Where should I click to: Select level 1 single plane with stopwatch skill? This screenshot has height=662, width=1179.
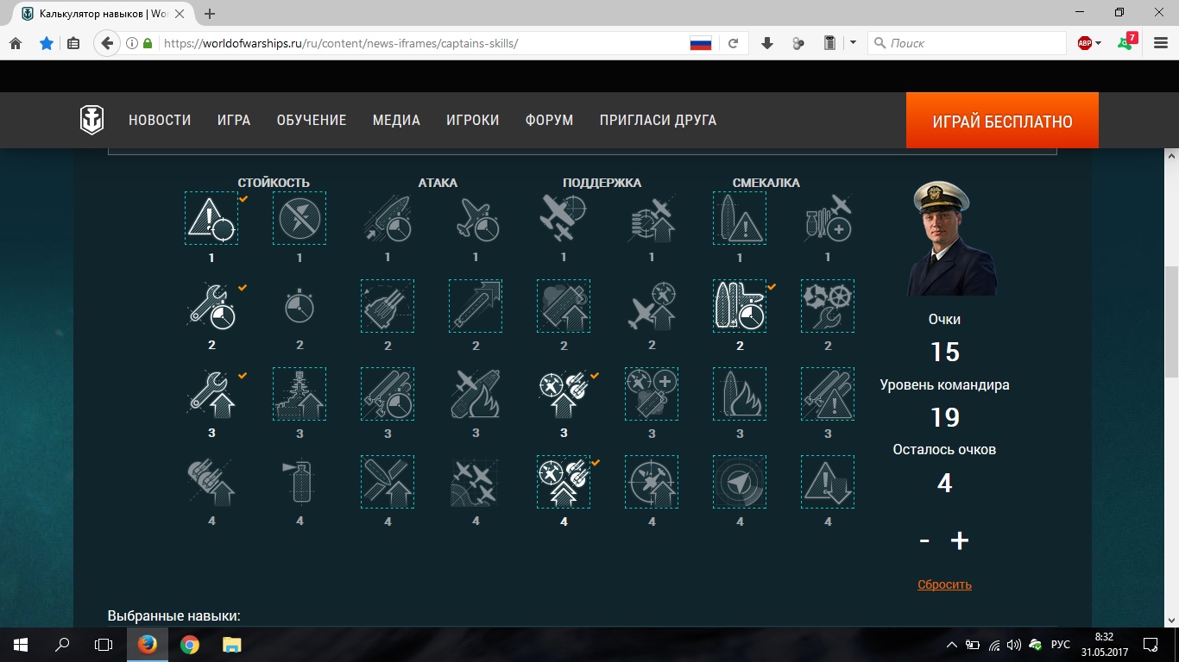(476, 218)
